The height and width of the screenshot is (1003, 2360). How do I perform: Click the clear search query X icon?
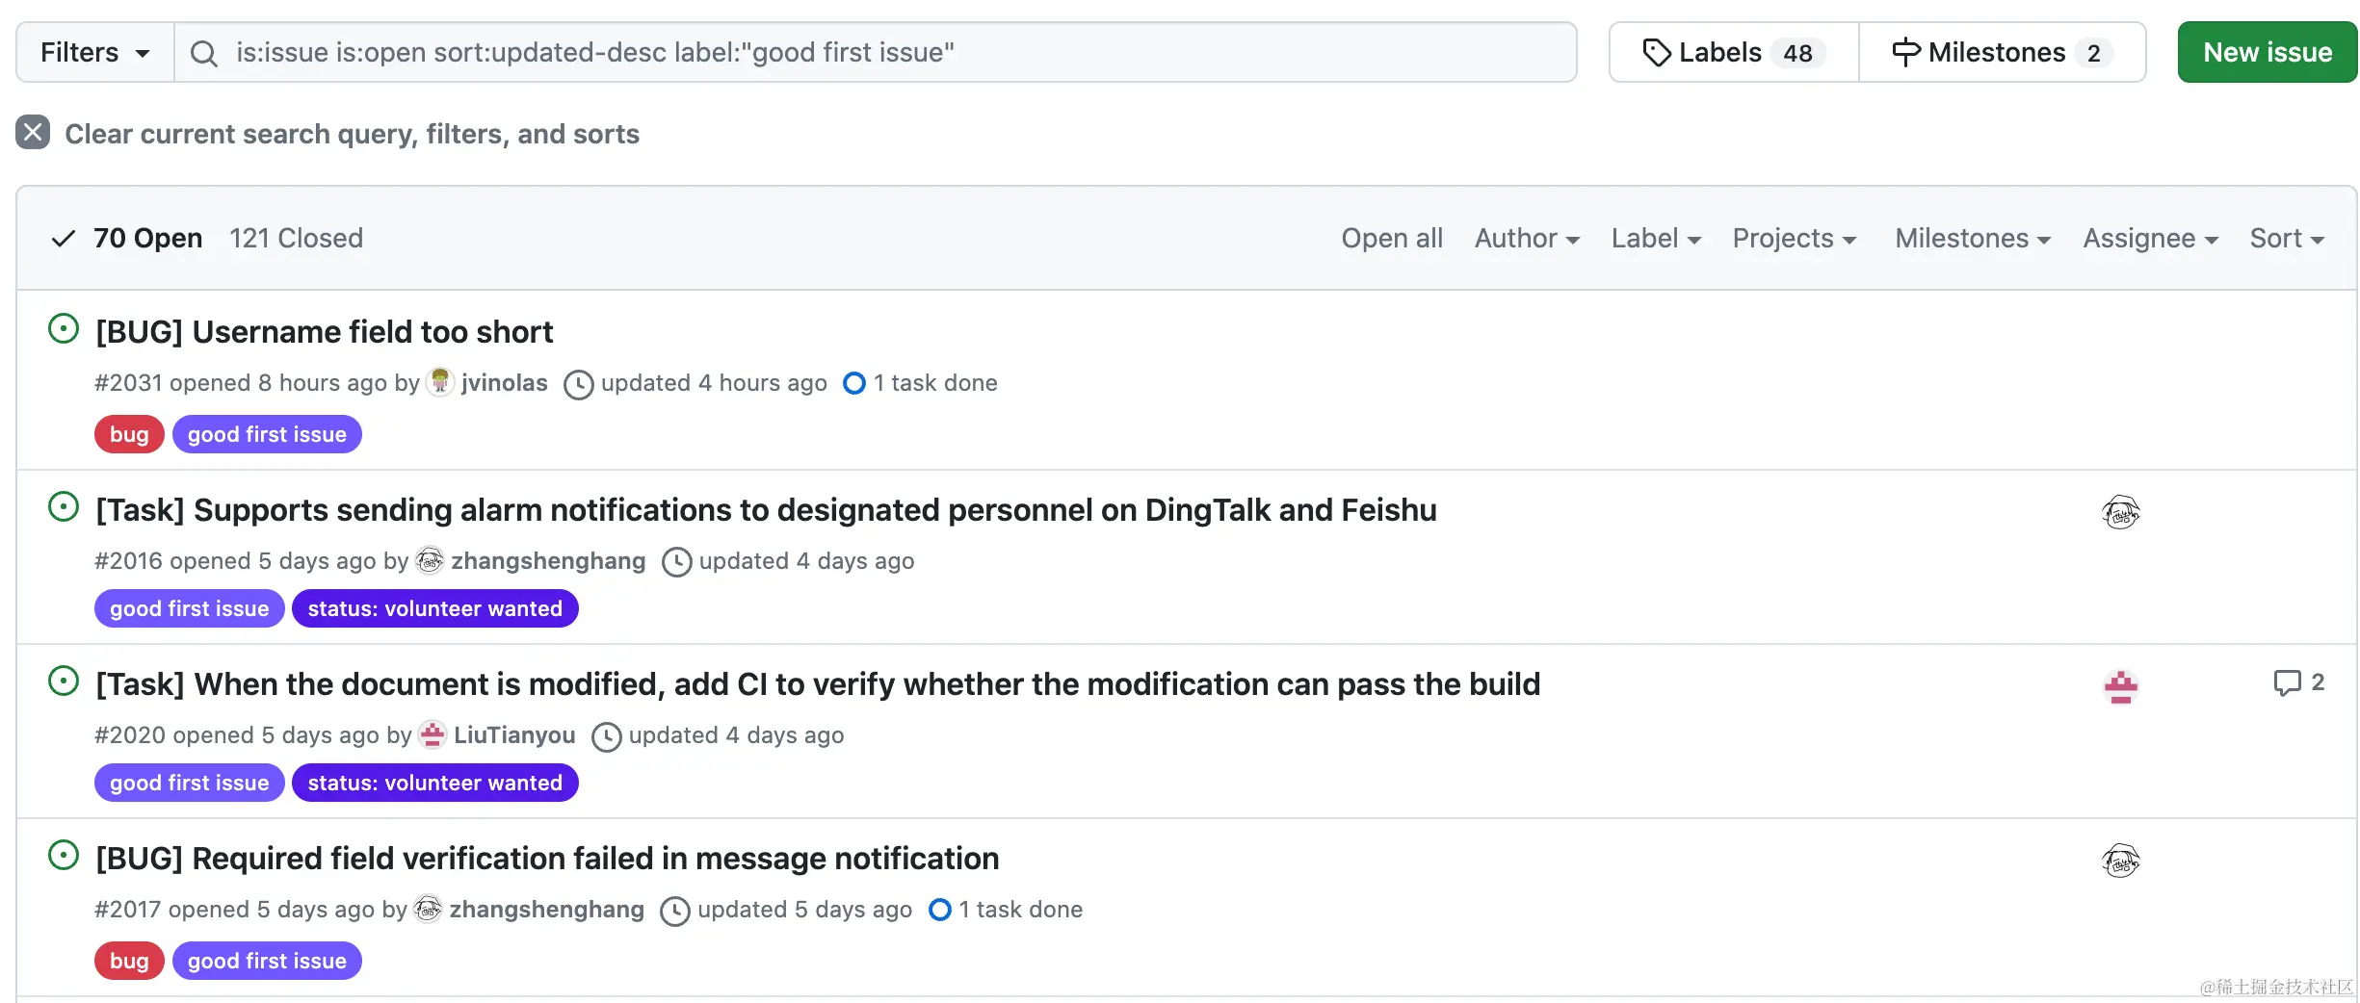click(x=33, y=133)
